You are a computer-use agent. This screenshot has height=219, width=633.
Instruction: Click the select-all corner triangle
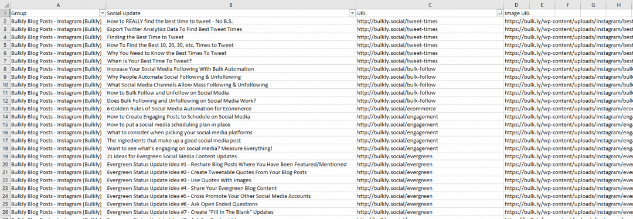pos(5,5)
